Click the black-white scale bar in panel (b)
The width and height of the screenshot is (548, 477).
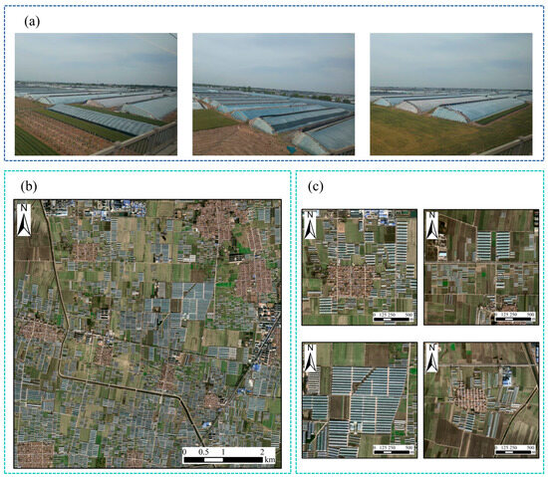coord(223,459)
